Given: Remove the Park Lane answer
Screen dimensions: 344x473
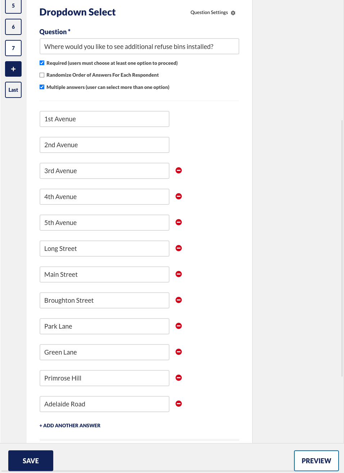Looking at the screenshot, I should pos(178,326).
